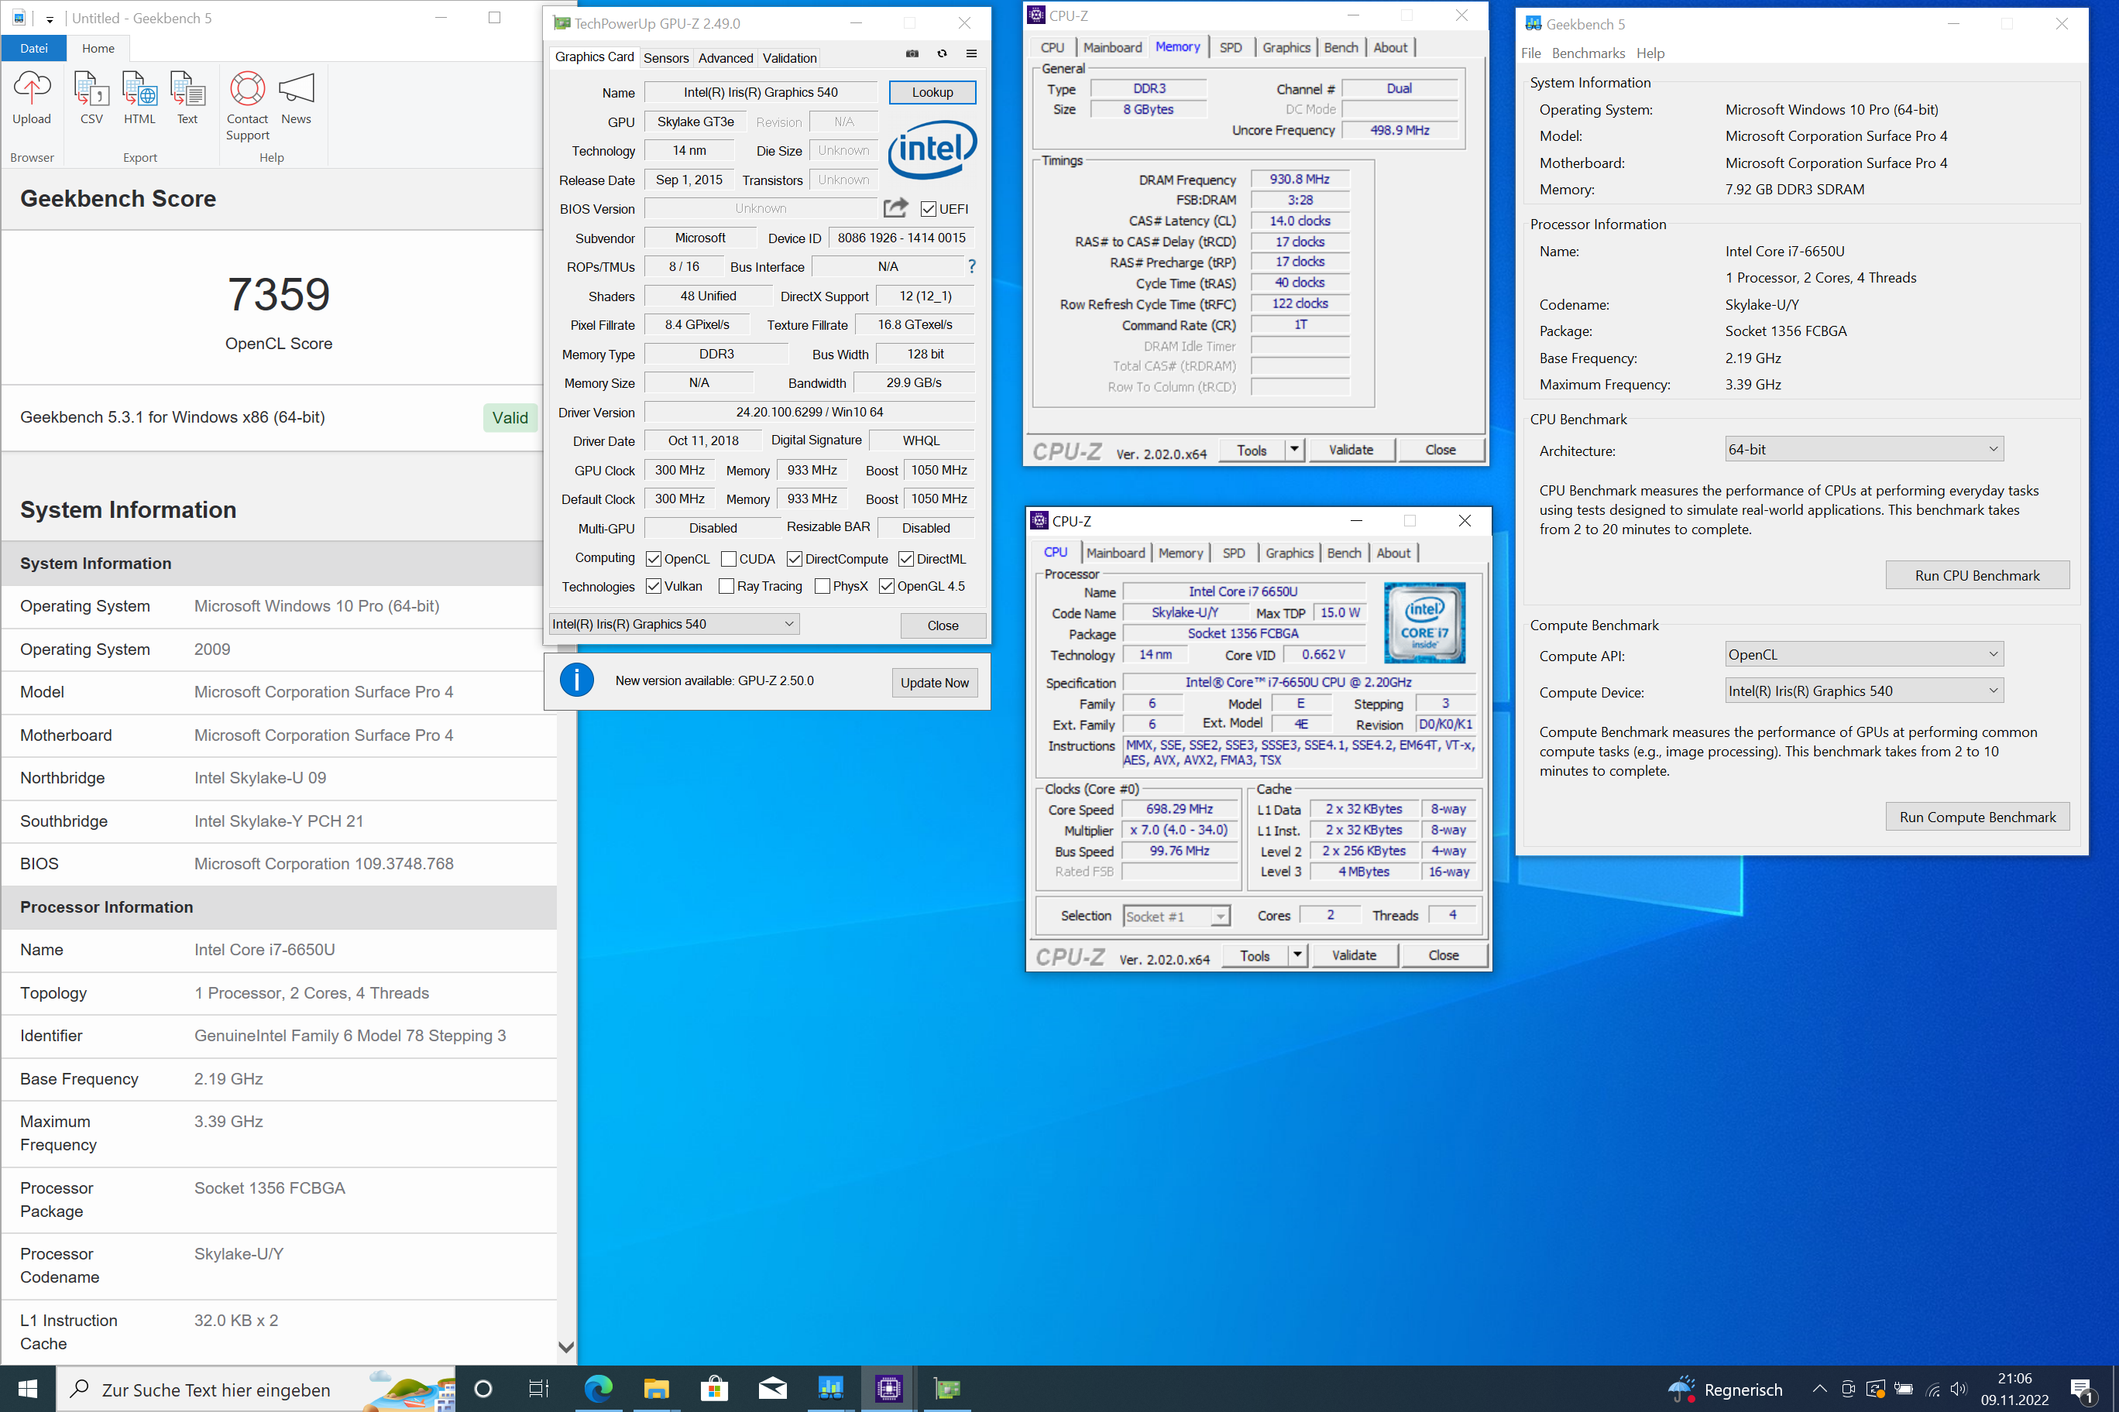The image size is (2119, 1412).
Task: Toggle the DirectML checkbox
Action: pos(905,559)
